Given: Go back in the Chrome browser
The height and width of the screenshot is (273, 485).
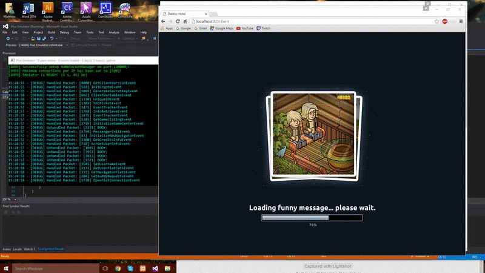Looking at the screenshot, I should (x=163, y=21).
